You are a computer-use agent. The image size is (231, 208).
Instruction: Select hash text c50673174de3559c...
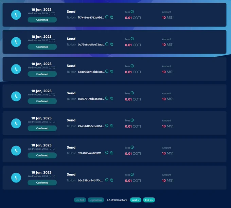[x=91, y=99]
